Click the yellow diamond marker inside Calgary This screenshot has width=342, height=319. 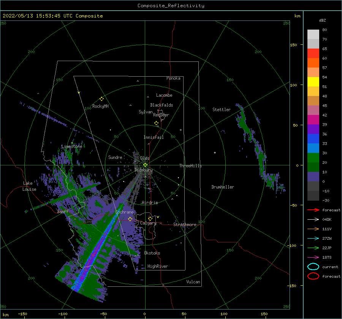150,218
